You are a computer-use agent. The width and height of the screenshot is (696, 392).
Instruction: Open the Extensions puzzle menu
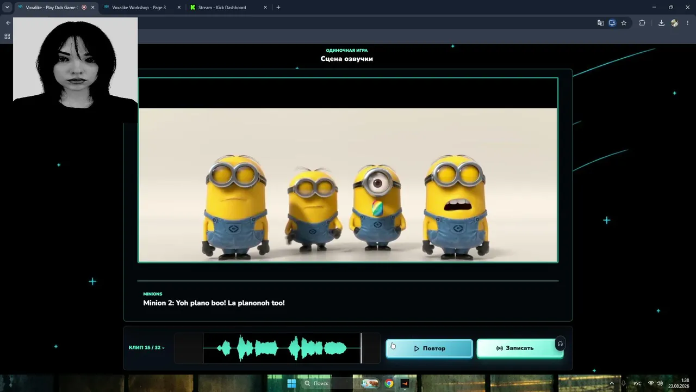pos(642,23)
